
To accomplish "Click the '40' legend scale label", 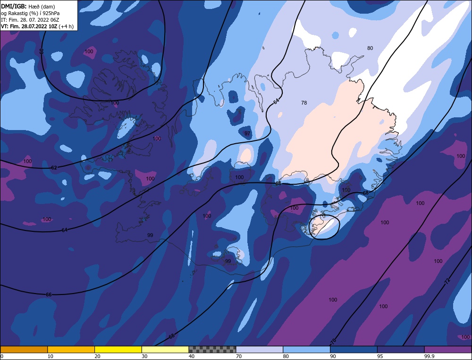I will click(192, 356).
